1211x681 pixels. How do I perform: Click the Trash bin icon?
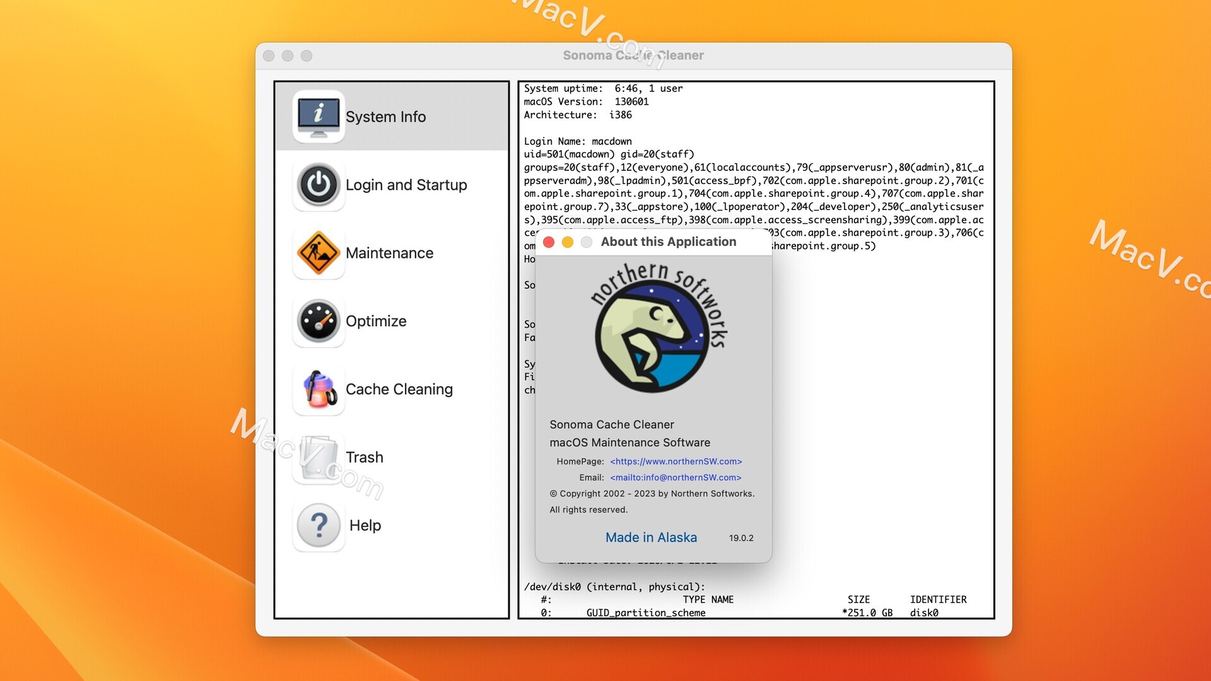pyautogui.click(x=319, y=457)
